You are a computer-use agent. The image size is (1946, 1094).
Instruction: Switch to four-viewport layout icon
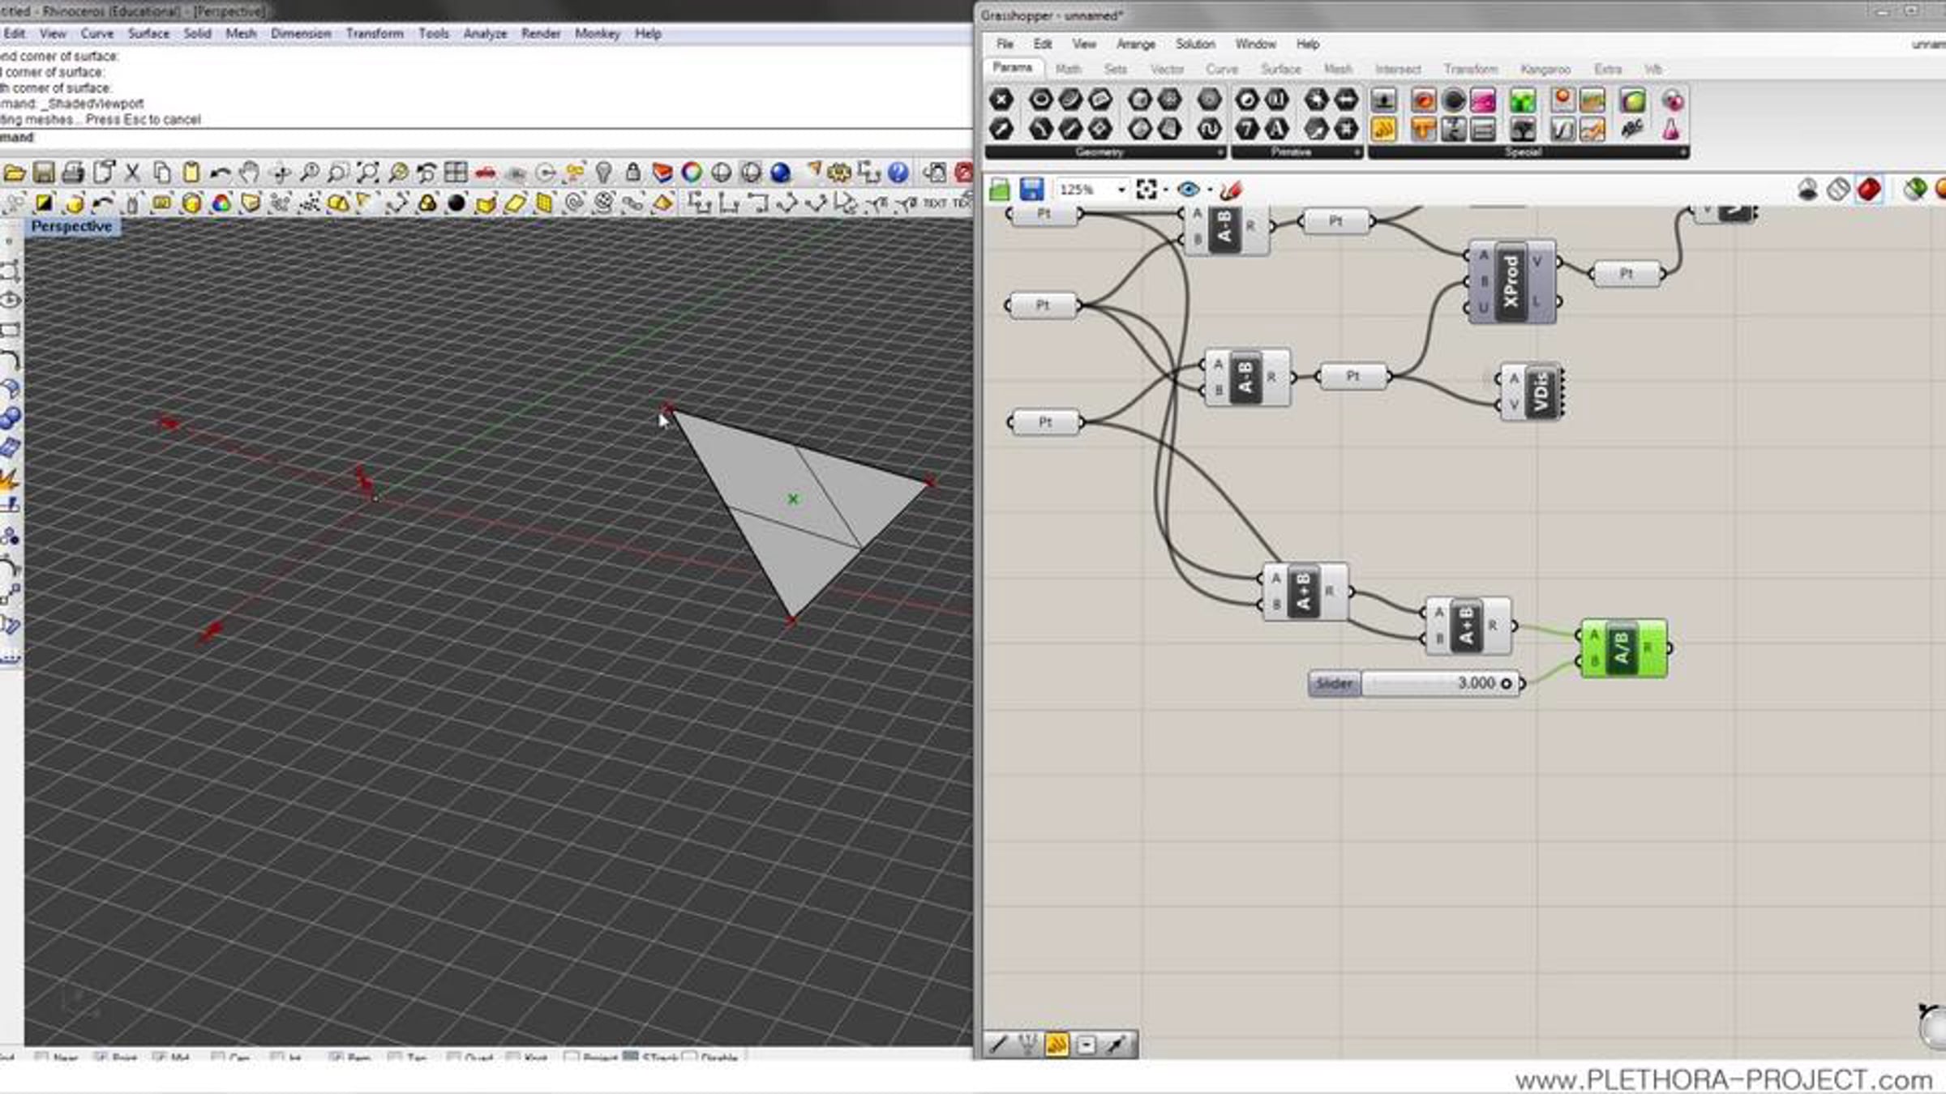tap(456, 173)
